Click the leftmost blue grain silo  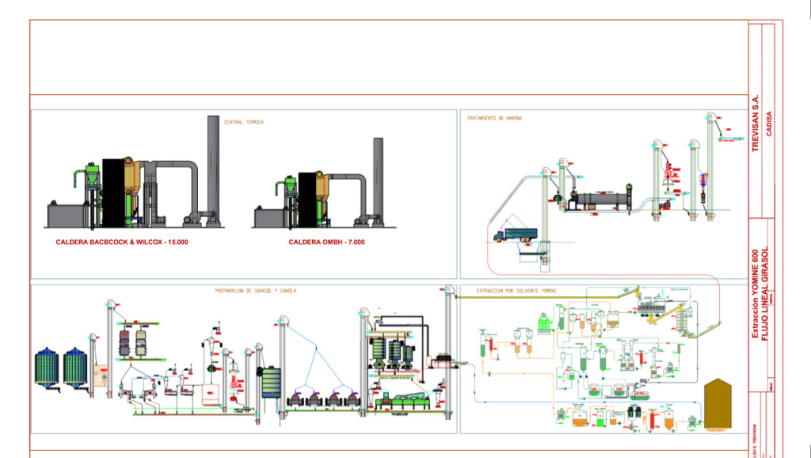click(47, 368)
